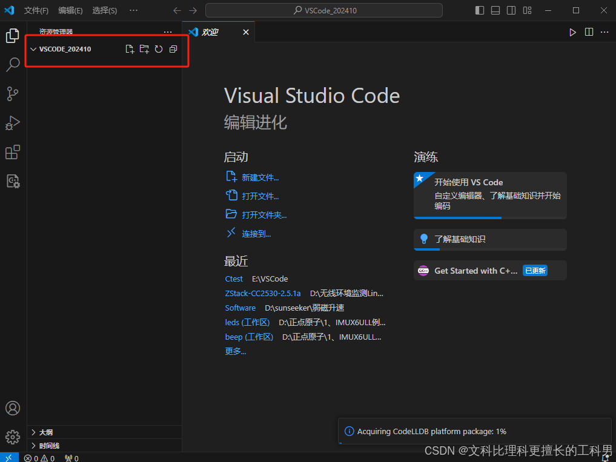This screenshot has width=616, height=462.
Task: Open the 选择(S) menu
Action: click(x=105, y=11)
